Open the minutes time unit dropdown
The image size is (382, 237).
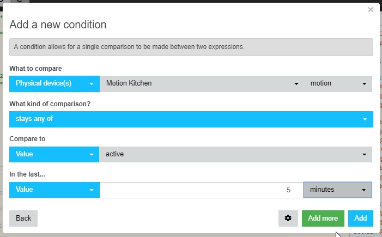tap(337, 190)
